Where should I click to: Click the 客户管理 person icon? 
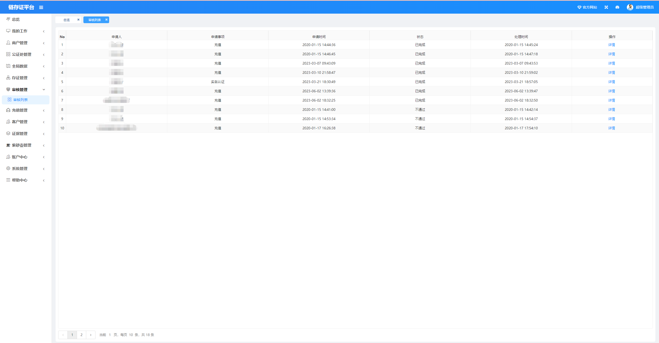(x=8, y=122)
